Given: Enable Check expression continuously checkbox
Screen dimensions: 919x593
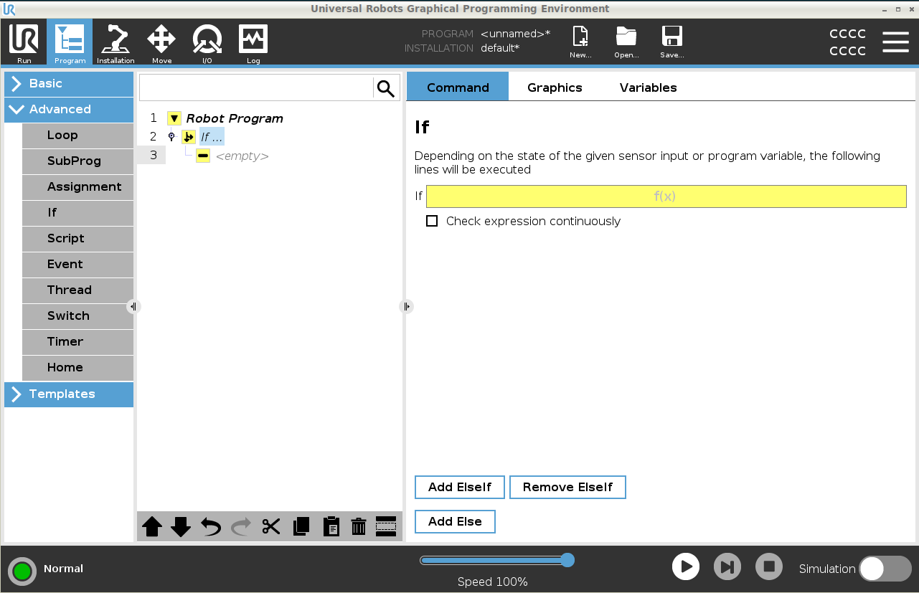Looking at the screenshot, I should [x=432, y=222].
